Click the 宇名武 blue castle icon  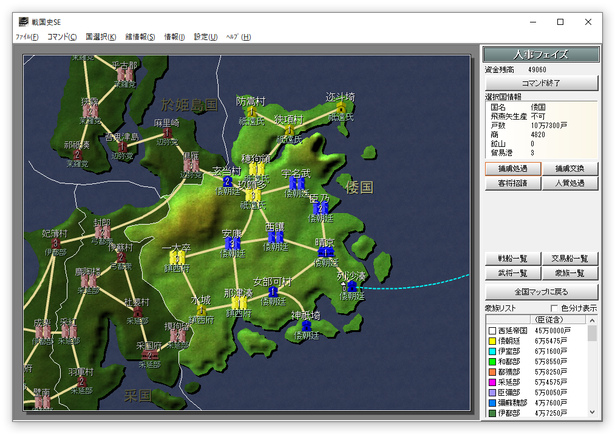click(297, 183)
